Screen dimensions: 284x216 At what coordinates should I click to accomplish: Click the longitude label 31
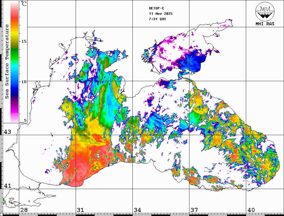click(81, 210)
